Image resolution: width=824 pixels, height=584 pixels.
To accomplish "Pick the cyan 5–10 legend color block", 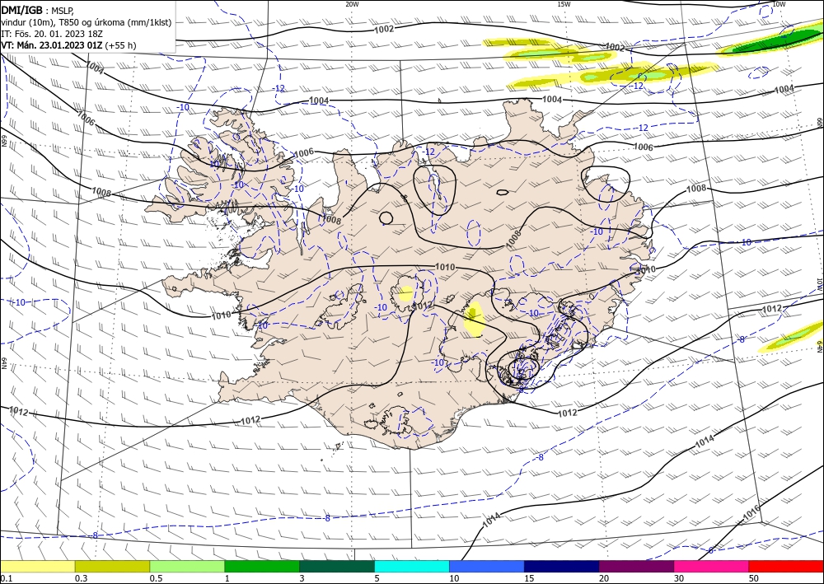I will tap(412, 566).
